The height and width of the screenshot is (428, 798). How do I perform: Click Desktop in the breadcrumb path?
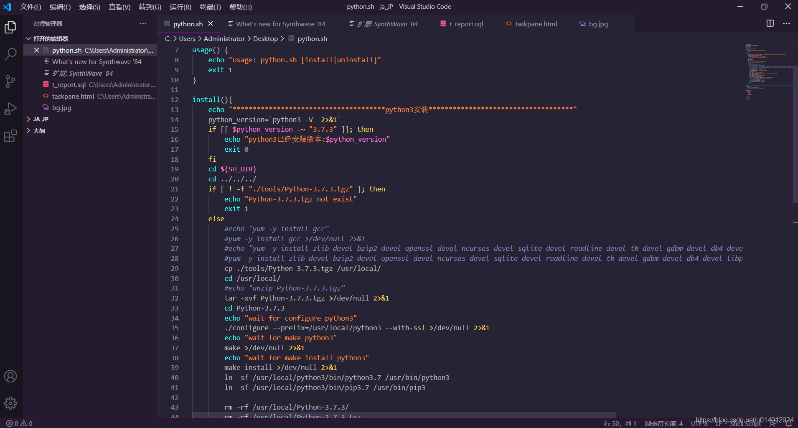pos(265,38)
